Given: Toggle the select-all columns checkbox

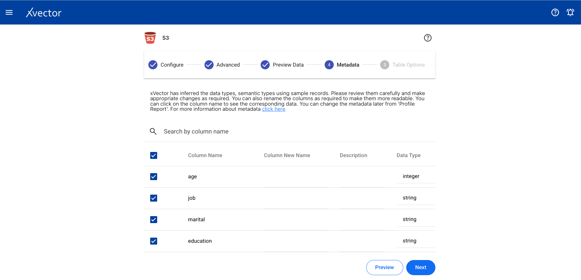Looking at the screenshot, I should [x=154, y=155].
